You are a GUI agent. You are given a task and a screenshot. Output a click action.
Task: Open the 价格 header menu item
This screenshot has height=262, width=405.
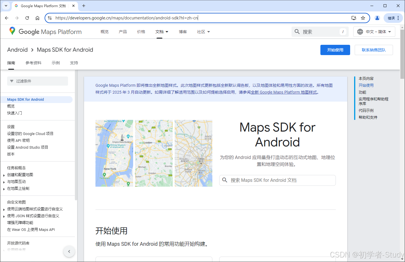141,32
